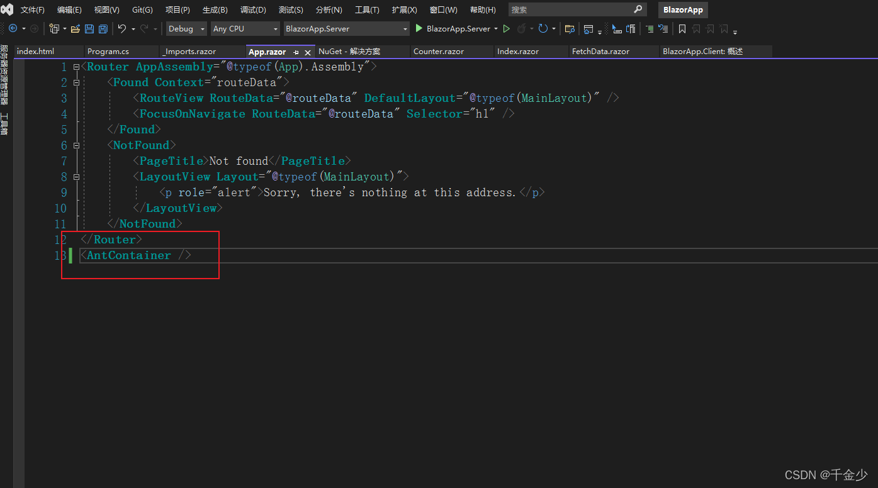Switch to the Program.cs tab
This screenshot has height=488, width=878.
point(121,52)
